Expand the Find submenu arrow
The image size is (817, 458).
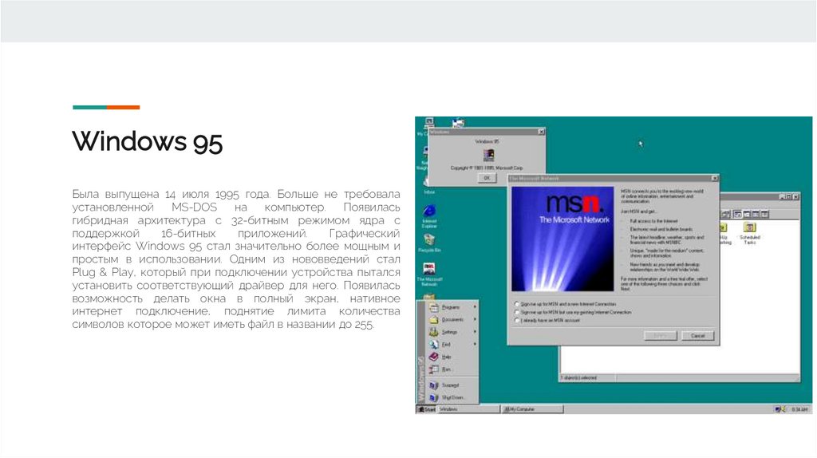[x=475, y=345]
